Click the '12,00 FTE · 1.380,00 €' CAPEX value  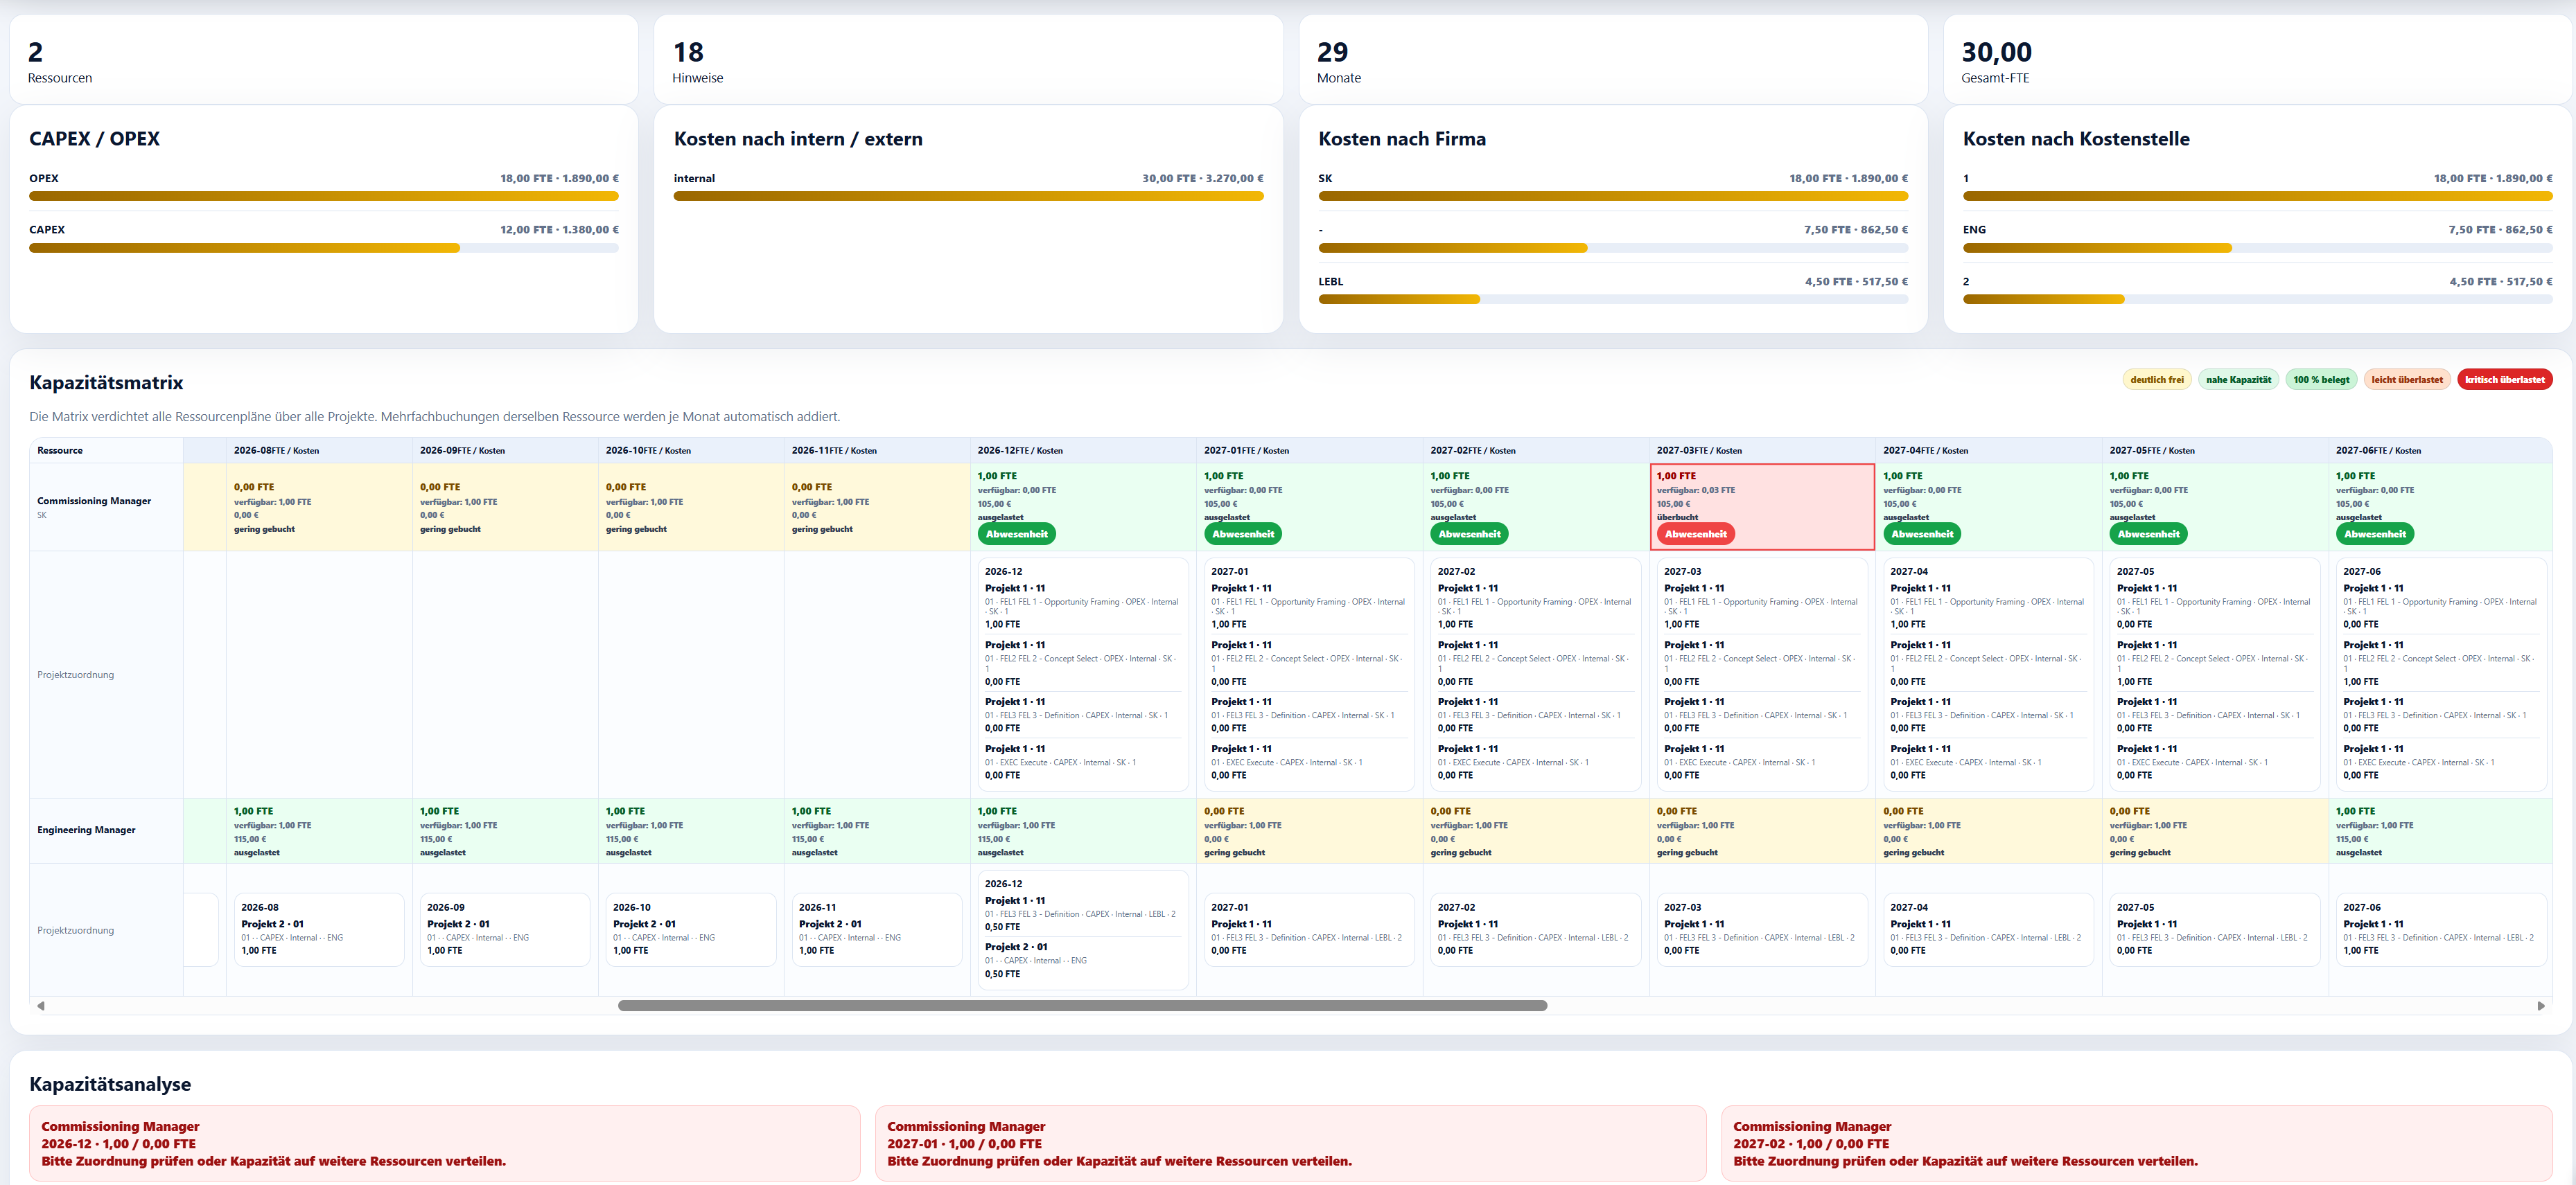coord(559,230)
